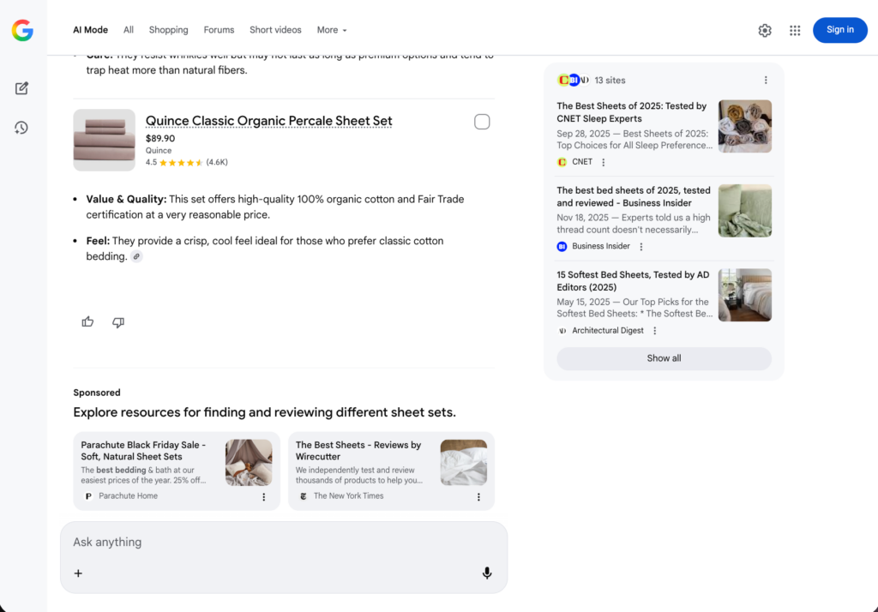Viewport: 878px width, 612px height.
Task: Click the Wirecutter ad image
Action: tap(464, 463)
